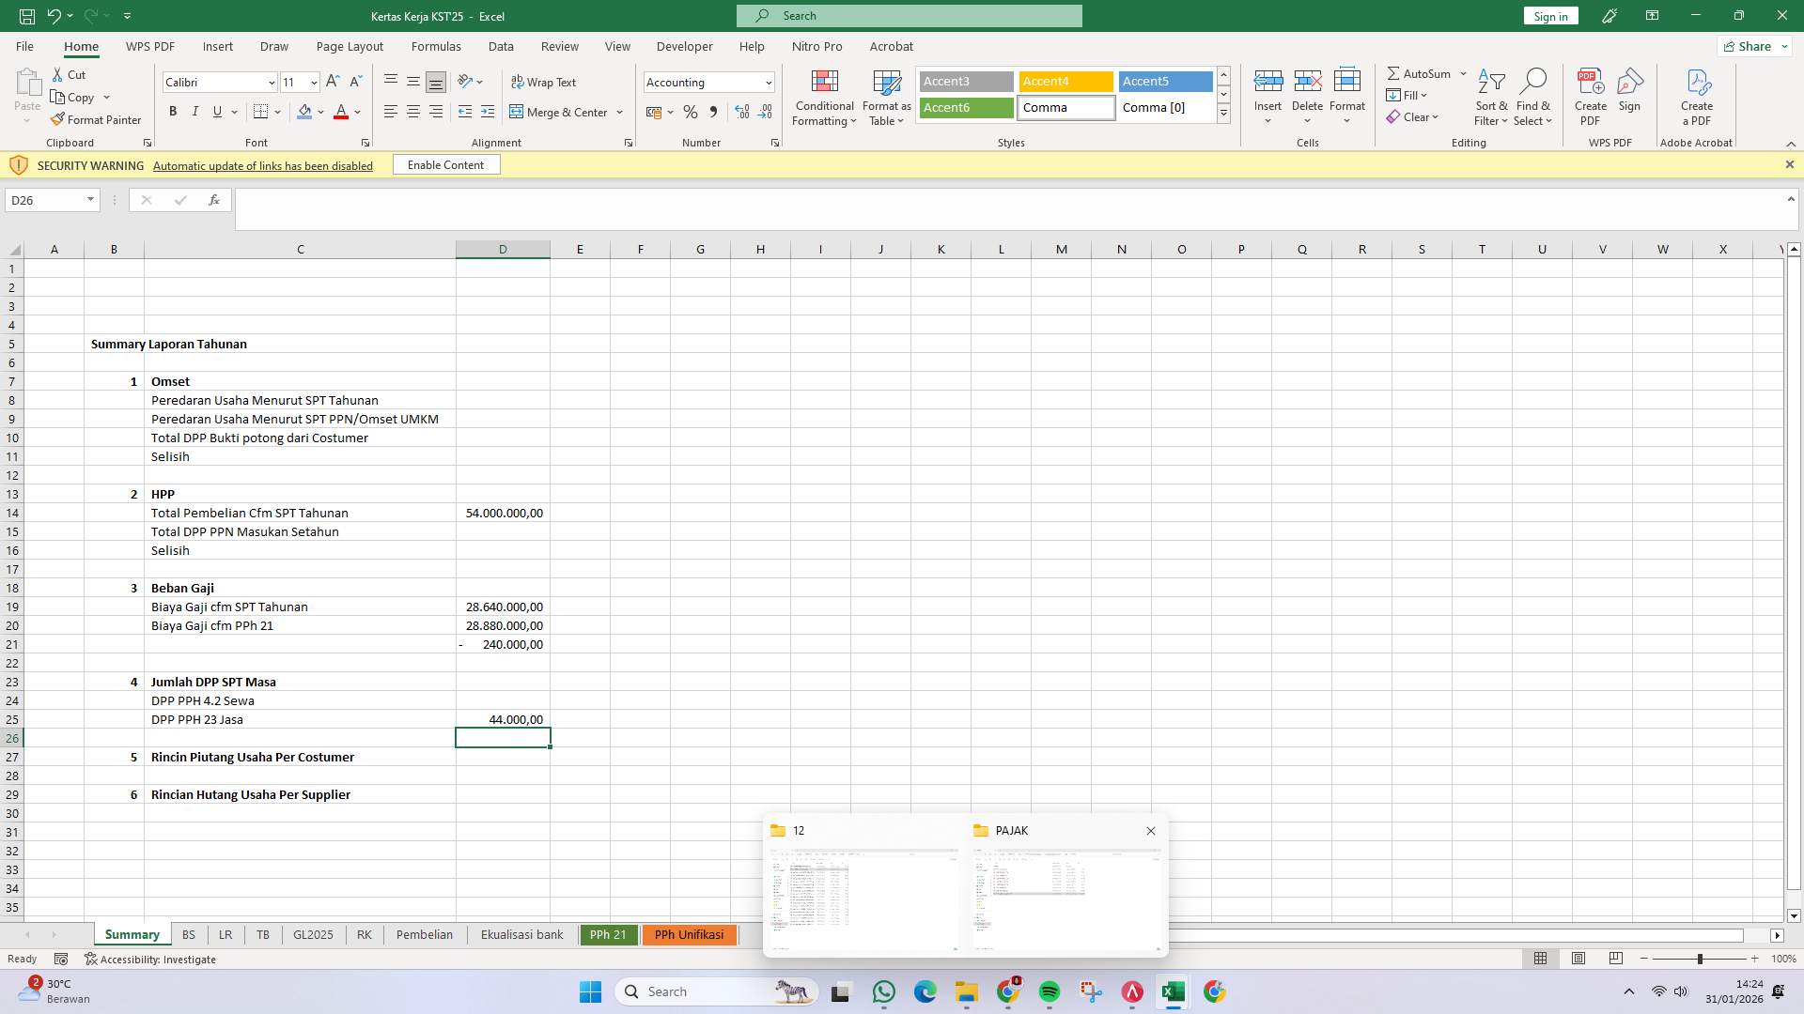Select the Comma cell style

(1065, 107)
